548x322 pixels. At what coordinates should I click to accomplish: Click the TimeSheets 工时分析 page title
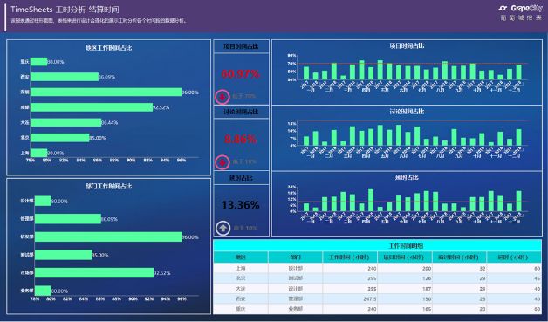pos(65,10)
